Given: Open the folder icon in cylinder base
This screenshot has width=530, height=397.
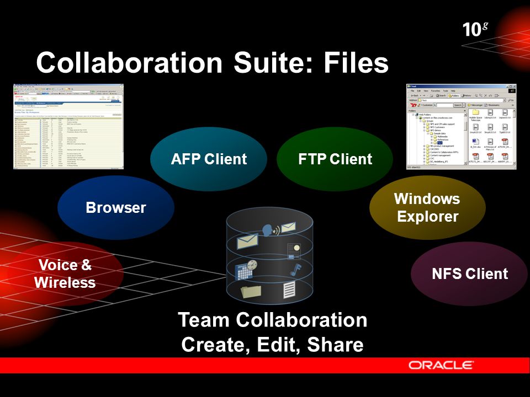Looking at the screenshot, I should [x=251, y=291].
